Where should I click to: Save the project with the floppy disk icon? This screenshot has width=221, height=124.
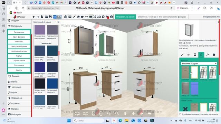coord(50,17)
